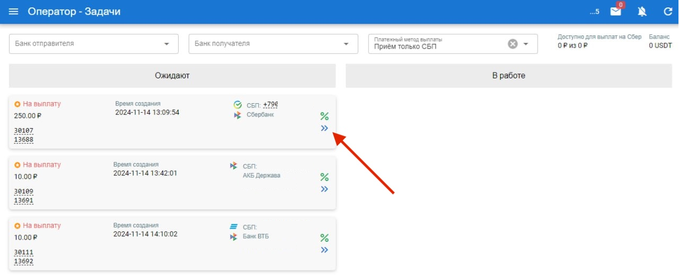Click percent icon on АКБ Держава task
This screenshot has width=679, height=280.
click(x=324, y=177)
